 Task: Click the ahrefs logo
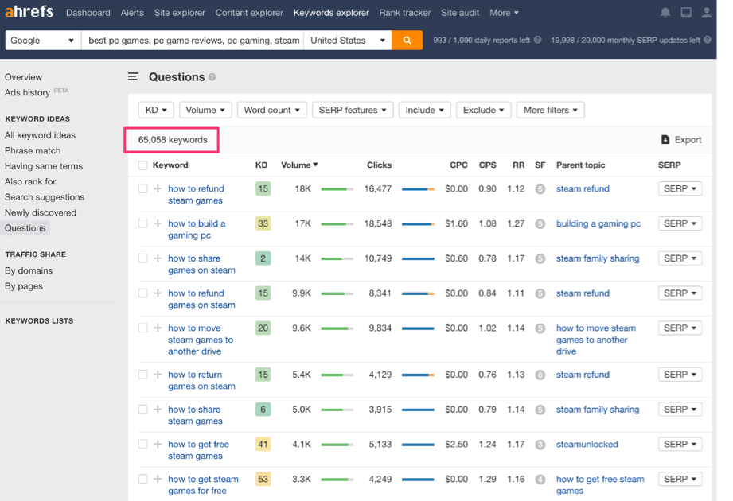[29, 11]
